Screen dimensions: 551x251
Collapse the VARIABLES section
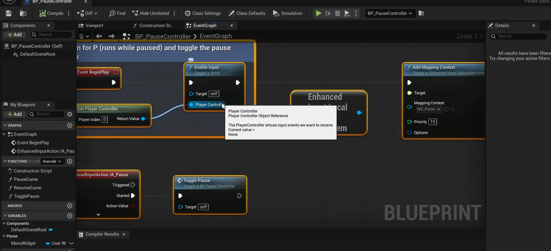coord(5,216)
